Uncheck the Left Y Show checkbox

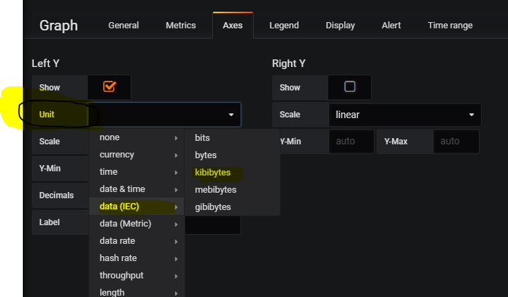[109, 87]
